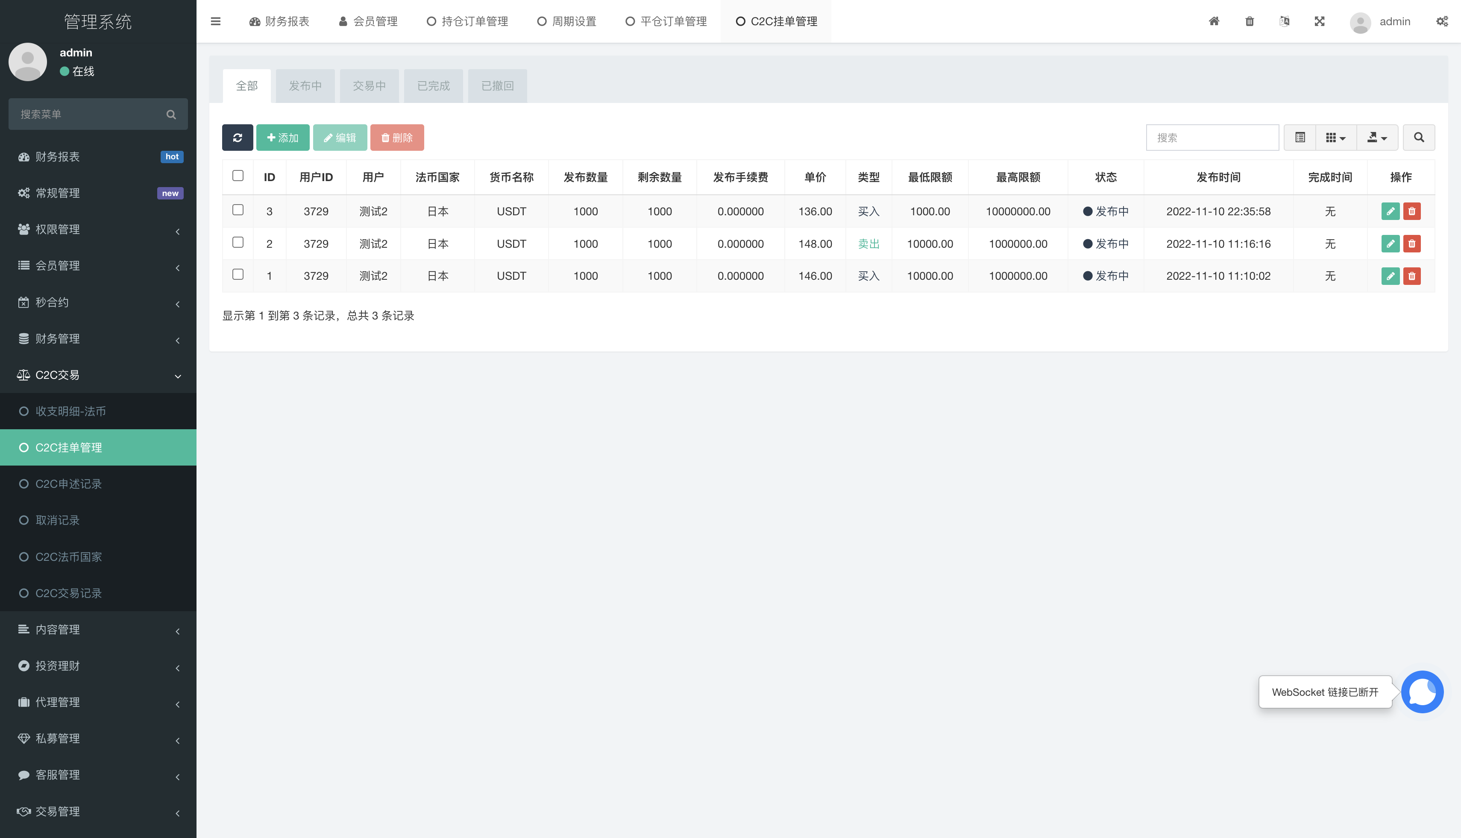Toggle fullscreen with the expand icon
This screenshot has height=838, width=1461.
[x=1320, y=21]
